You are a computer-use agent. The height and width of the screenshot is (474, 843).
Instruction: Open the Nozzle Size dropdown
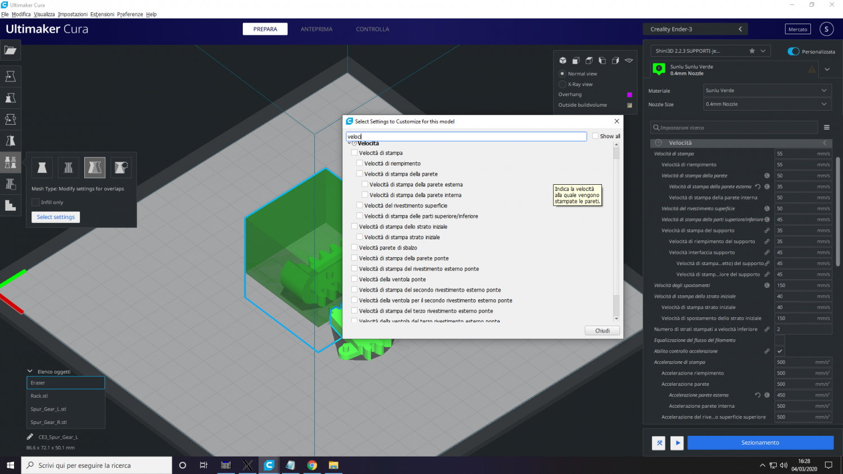point(767,104)
